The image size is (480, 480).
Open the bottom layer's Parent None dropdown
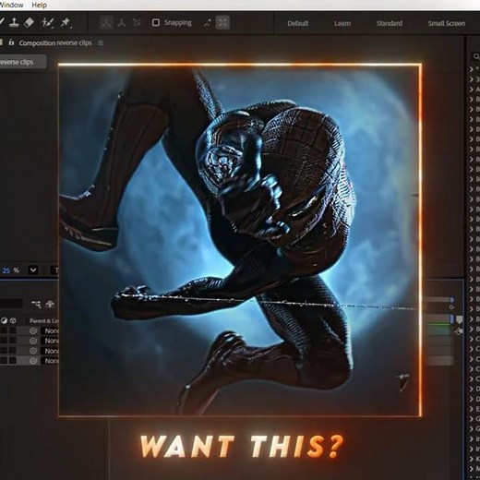click(x=50, y=361)
